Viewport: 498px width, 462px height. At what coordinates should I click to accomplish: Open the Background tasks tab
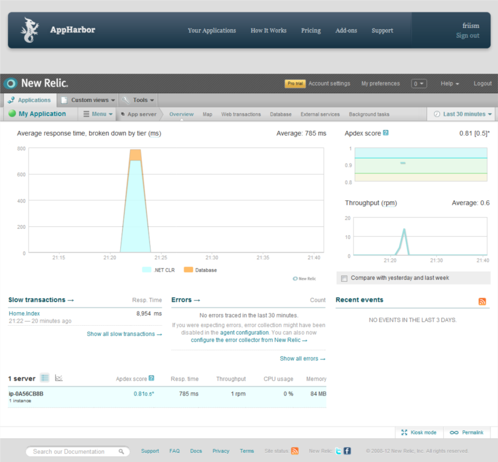369,114
